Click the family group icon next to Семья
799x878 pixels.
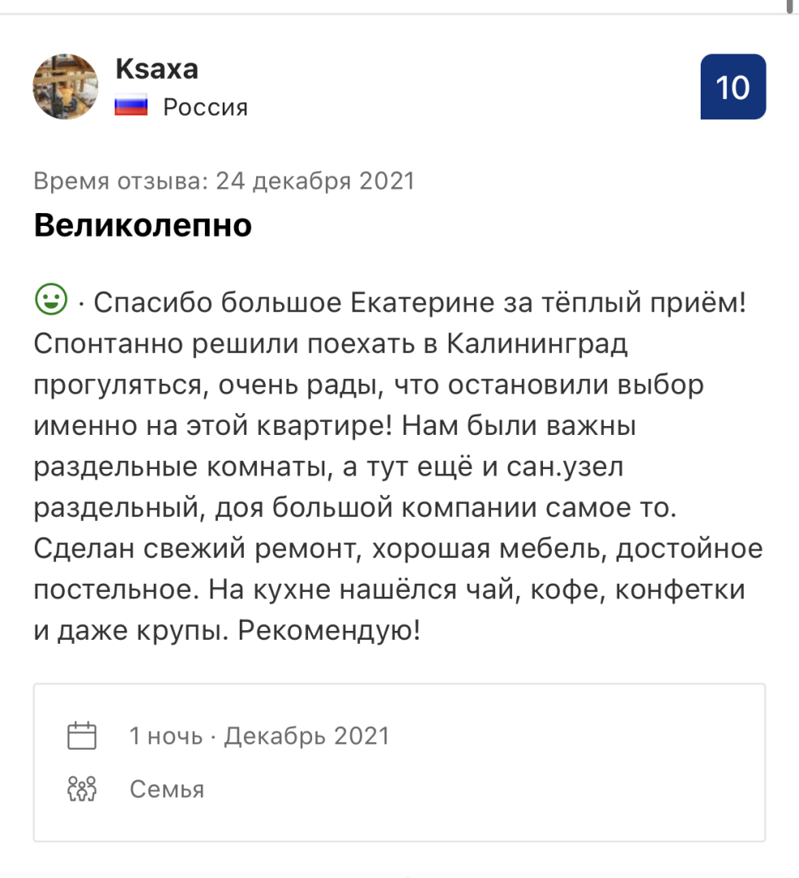pyautogui.click(x=80, y=788)
